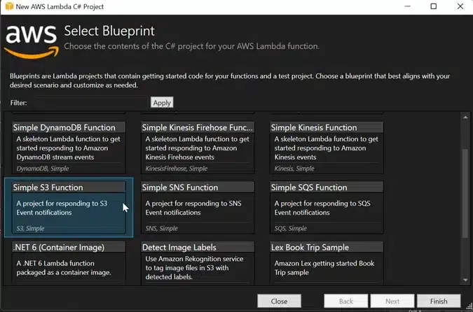Pick the Simple SQS Function blueprint
The width and height of the screenshot is (473, 312).
(327, 207)
